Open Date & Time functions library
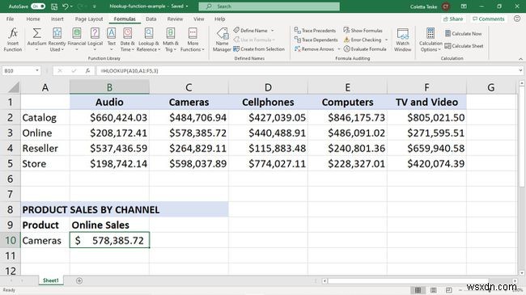The height and width of the screenshot is (295, 526). click(128, 40)
